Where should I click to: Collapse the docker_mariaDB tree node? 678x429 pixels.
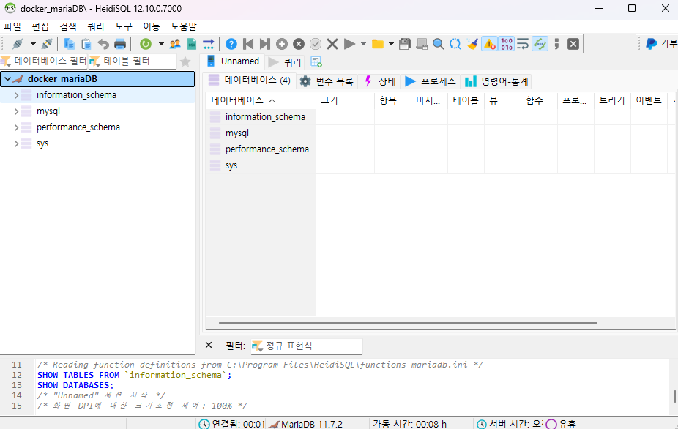(x=7, y=79)
